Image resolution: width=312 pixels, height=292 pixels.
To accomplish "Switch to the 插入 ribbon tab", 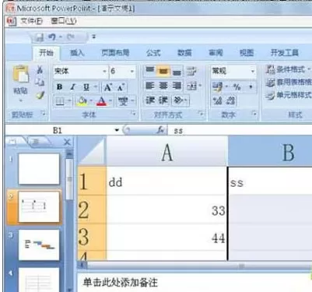I will pos(77,53).
